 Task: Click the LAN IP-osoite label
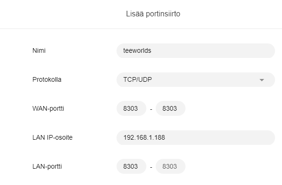[52, 137]
